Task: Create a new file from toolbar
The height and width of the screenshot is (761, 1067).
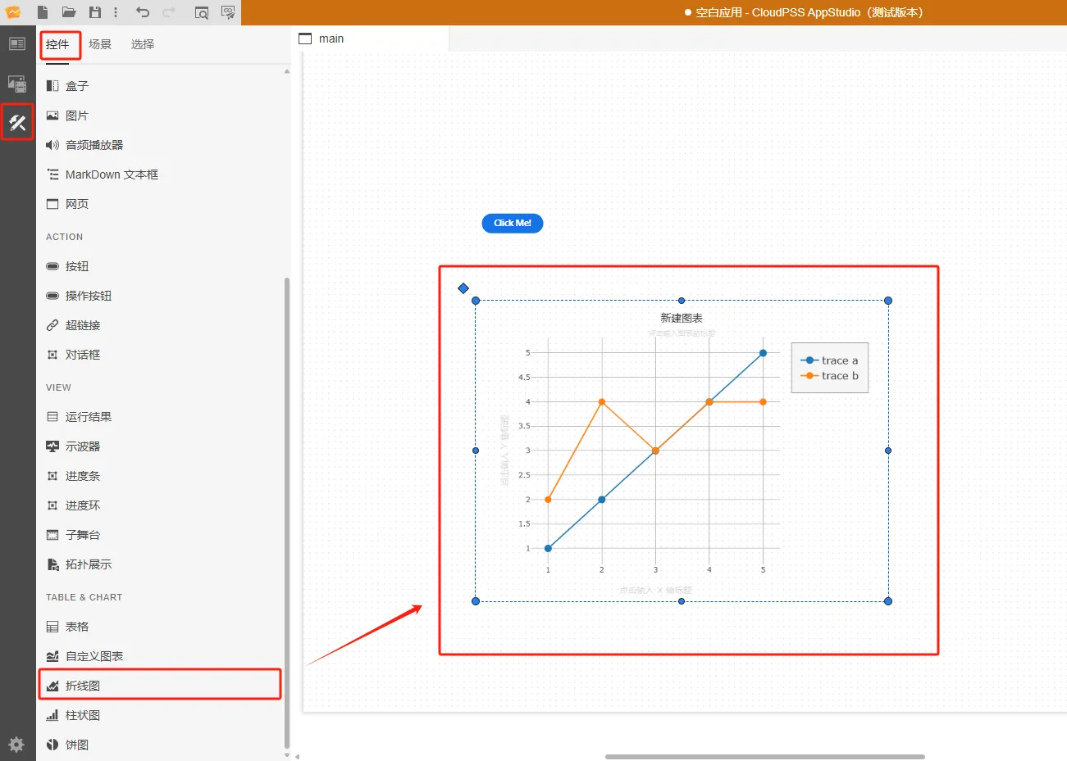Action: click(43, 12)
